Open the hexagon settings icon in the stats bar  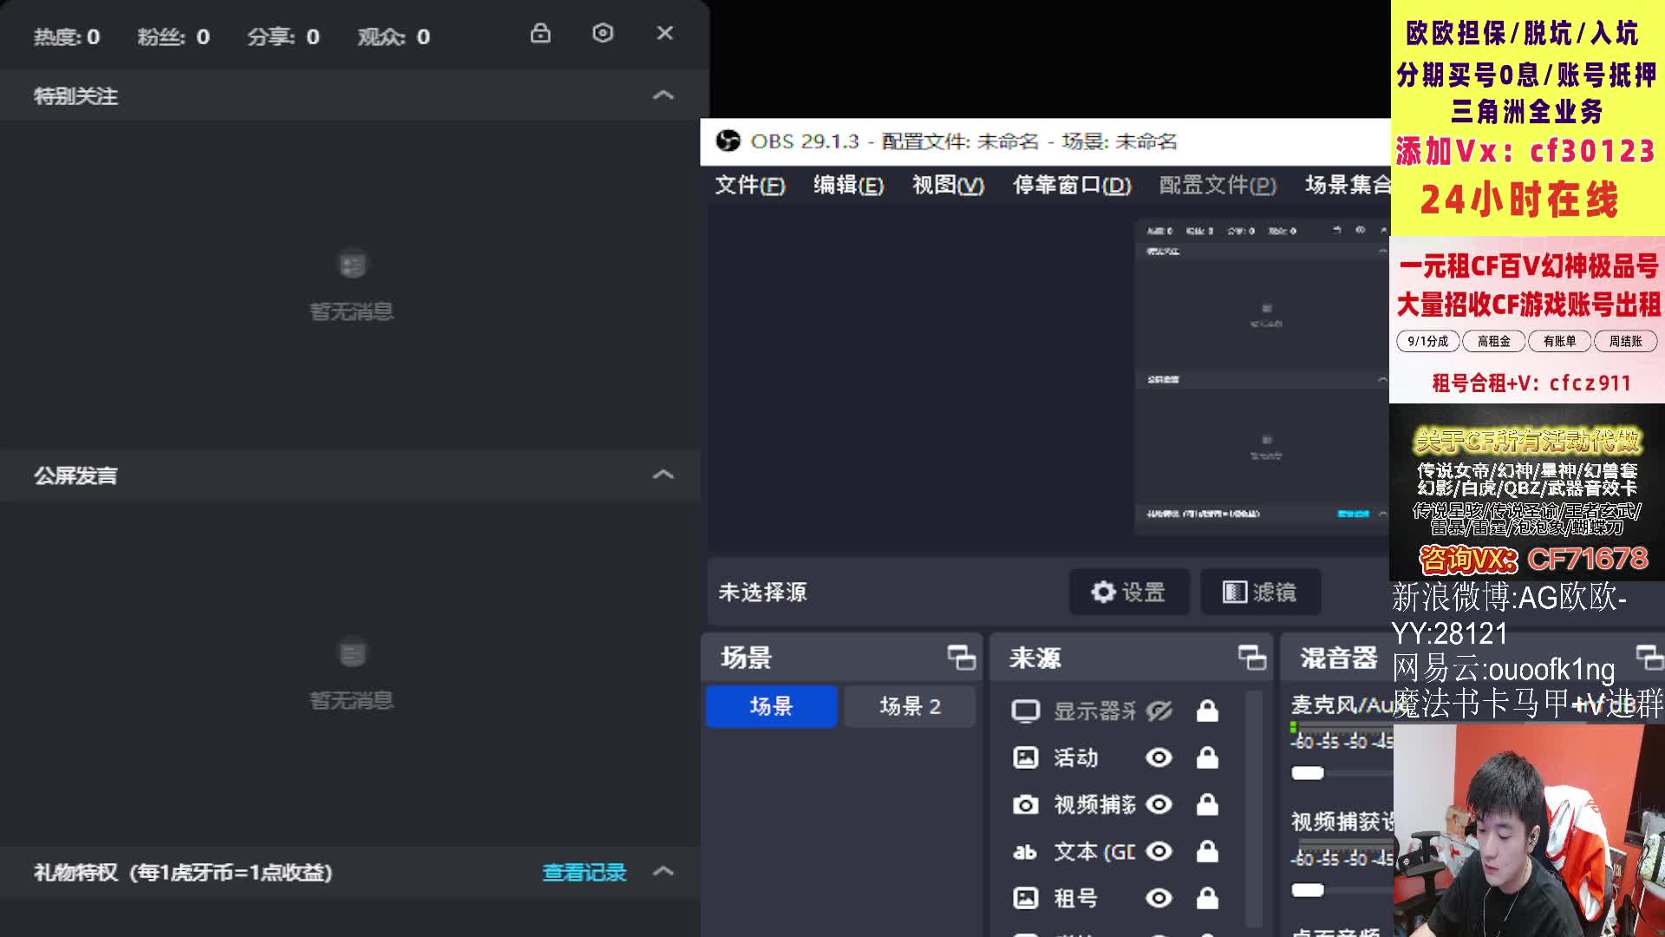point(603,33)
